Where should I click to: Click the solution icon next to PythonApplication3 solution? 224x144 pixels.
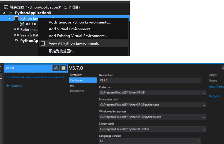click(x=6, y=7)
